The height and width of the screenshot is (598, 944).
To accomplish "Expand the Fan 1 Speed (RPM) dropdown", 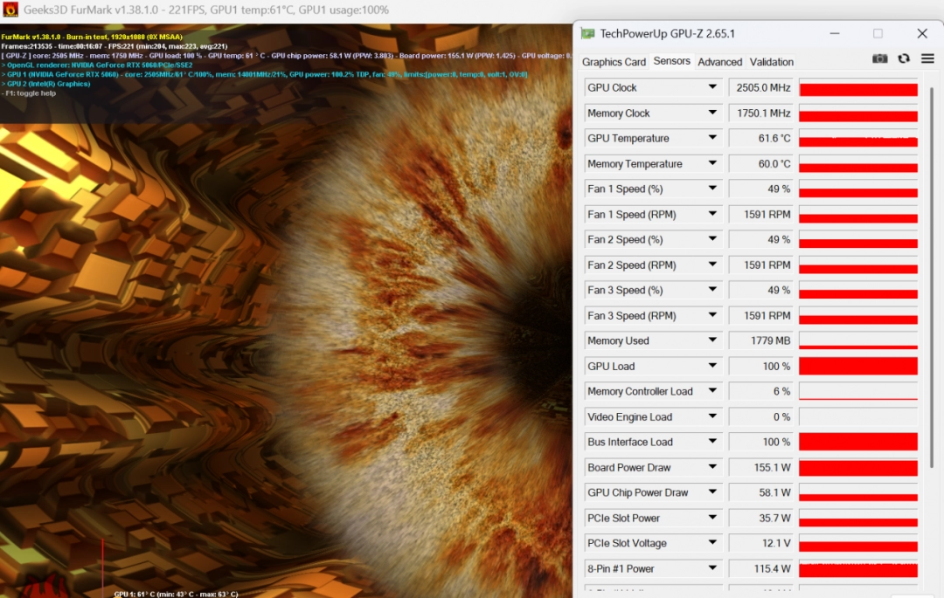I will pos(712,215).
